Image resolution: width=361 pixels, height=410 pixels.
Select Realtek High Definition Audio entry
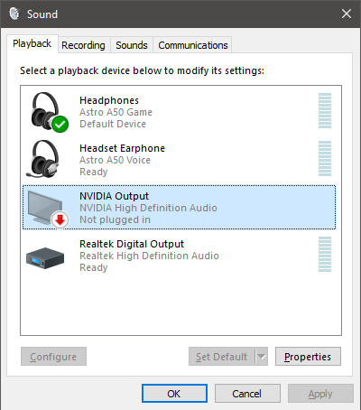179,256
